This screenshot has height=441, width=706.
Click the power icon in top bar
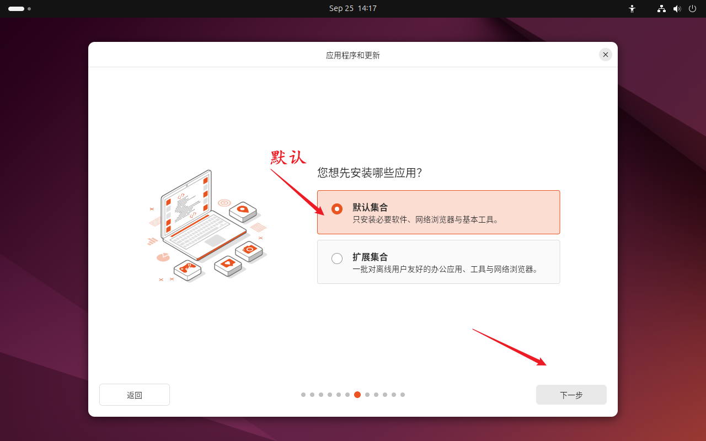tap(693, 9)
